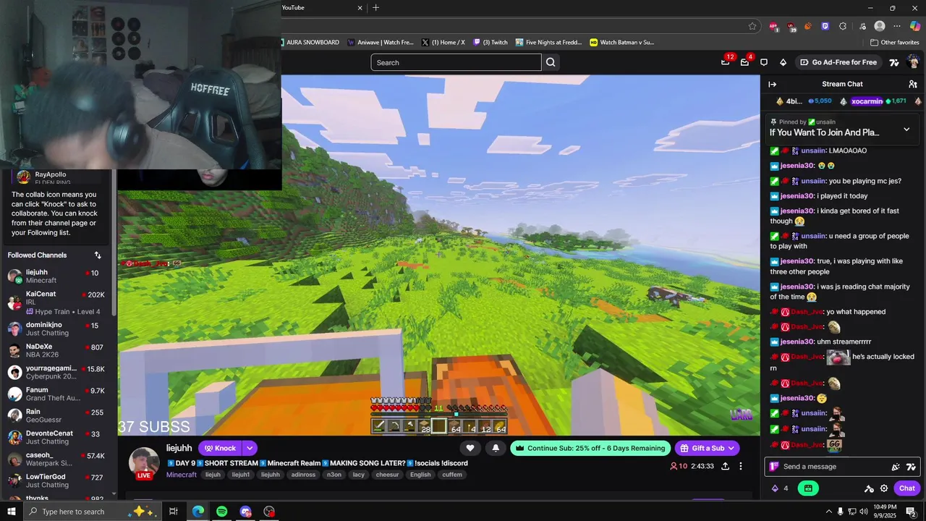Collapse the Stream Chat panel arrow
Image resolution: width=926 pixels, height=521 pixels.
click(772, 84)
